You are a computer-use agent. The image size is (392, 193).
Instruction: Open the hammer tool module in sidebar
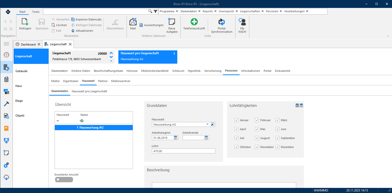pyautogui.click(x=6, y=104)
